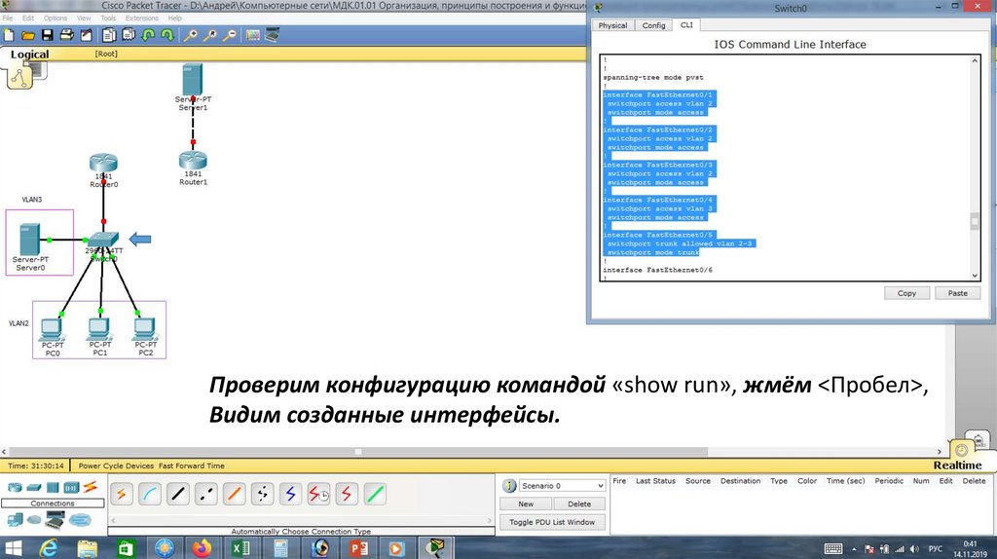Select the CLI tab in Switch0 window
The height and width of the screenshot is (559, 997).
coord(686,24)
